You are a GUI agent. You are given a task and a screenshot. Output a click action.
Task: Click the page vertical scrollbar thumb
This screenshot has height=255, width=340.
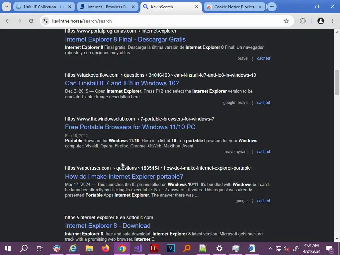coord(337,82)
